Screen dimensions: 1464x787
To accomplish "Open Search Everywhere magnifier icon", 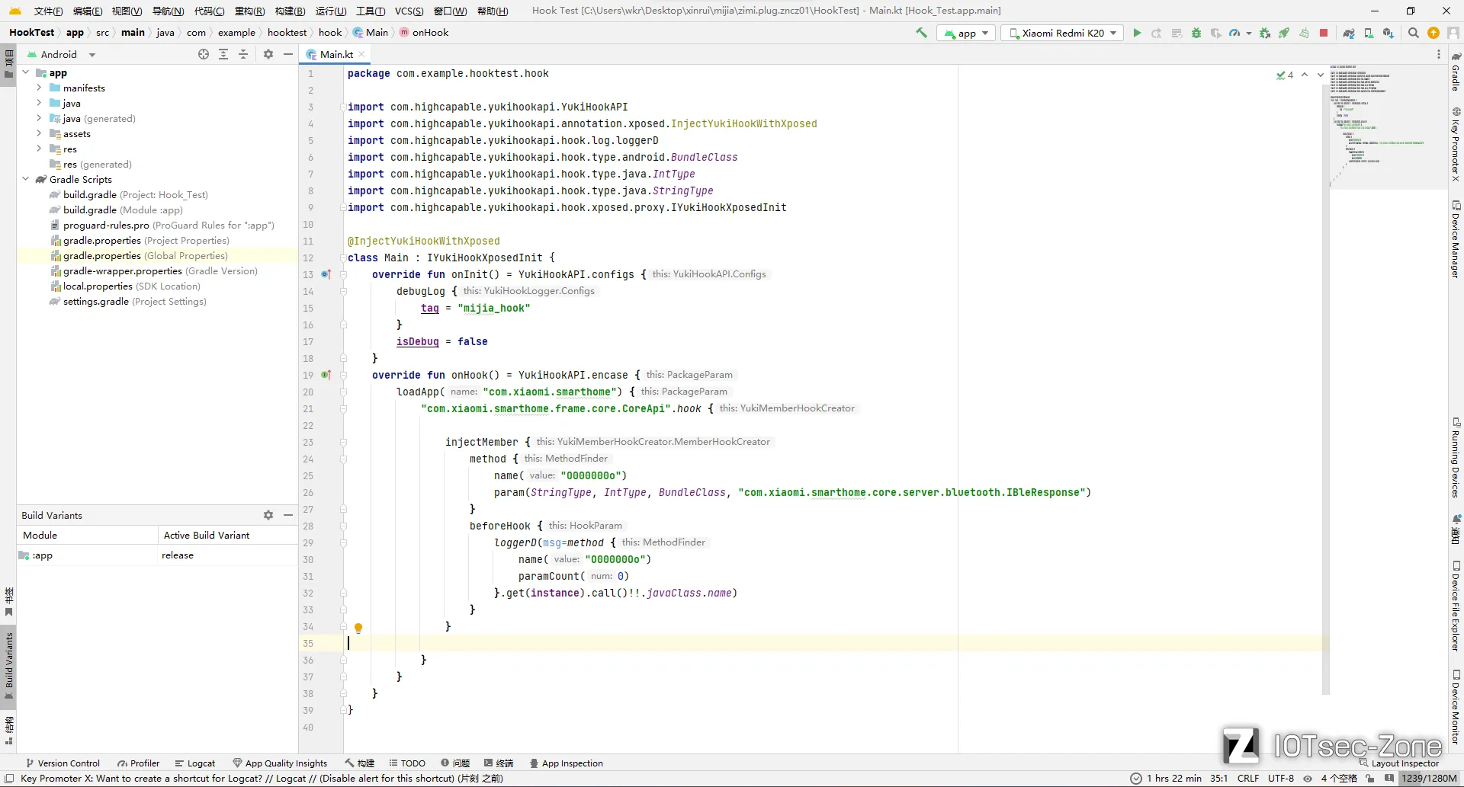I will click(x=1413, y=33).
